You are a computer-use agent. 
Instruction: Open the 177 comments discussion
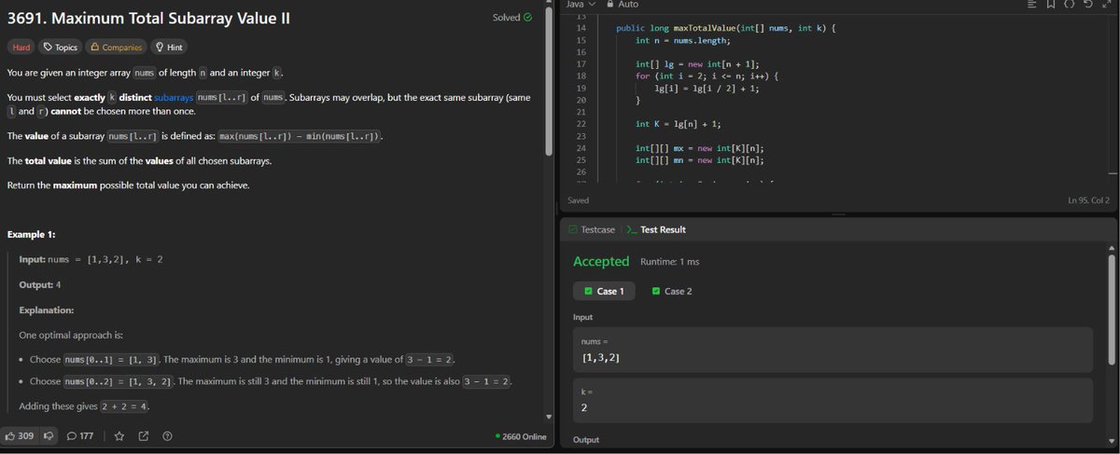pos(79,436)
